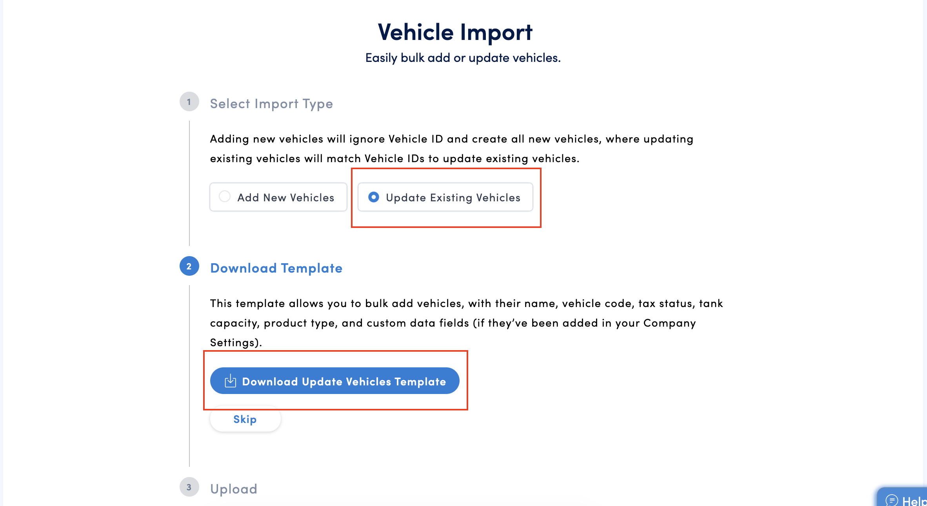Select the Update Existing Vehicles radio button

pos(374,197)
